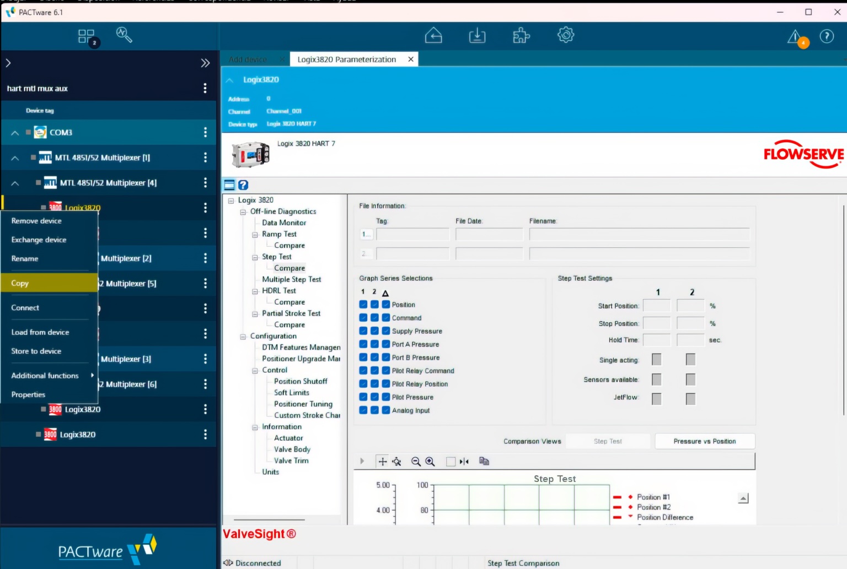Open Valve Body in the tree
This screenshot has height=569, width=847.
click(292, 449)
